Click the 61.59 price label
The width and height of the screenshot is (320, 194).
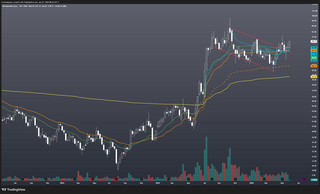click(314, 55)
